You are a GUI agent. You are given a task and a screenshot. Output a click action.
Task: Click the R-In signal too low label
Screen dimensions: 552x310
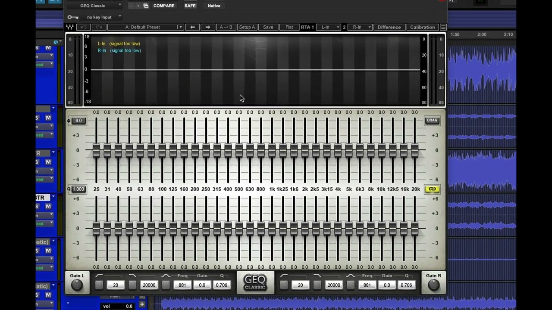click(119, 50)
